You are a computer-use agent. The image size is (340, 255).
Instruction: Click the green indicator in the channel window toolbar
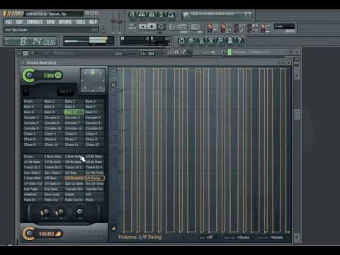[229, 52]
